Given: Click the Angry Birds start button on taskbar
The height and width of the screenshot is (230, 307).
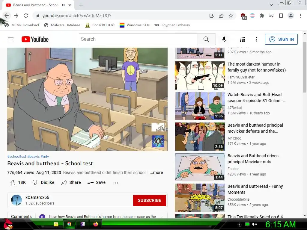Looking at the screenshot, I should tap(8, 224).
